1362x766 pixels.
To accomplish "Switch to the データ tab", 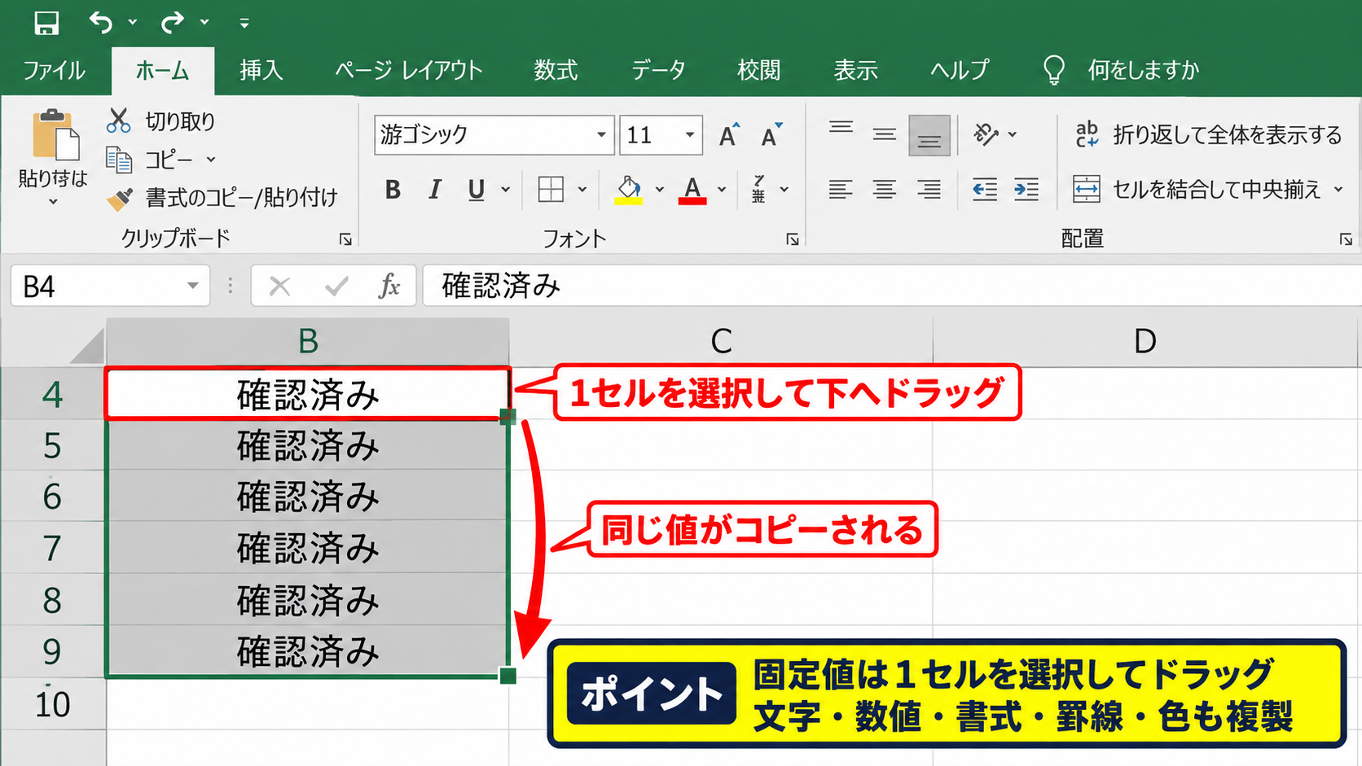I will pyautogui.click(x=658, y=70).
